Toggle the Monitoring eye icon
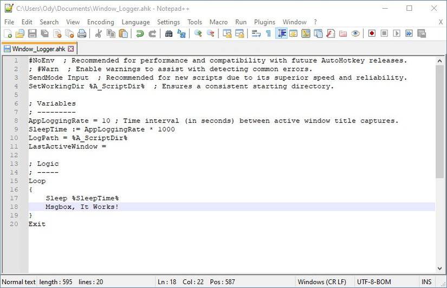Viewport: 447px width, 288px height. (355, 34)
